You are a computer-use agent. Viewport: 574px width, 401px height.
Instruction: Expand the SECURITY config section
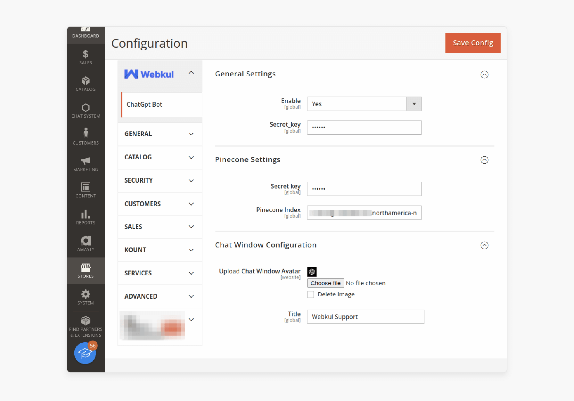[x=160, y=180]
